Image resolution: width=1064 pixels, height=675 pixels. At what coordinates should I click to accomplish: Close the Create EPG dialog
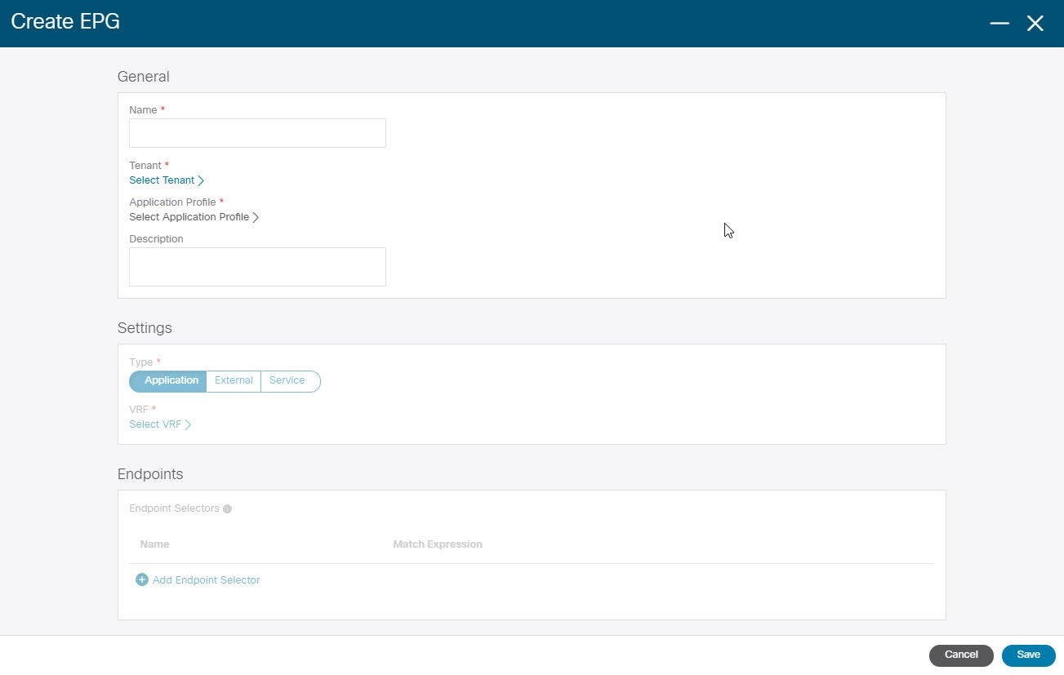1035,24
